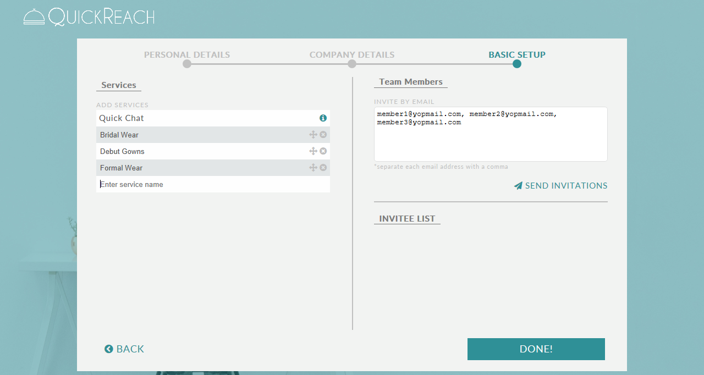Viewport: 704px width, 375px height.
Task: Select the move handle for Formal Wear
Action: tap(313, 168)
